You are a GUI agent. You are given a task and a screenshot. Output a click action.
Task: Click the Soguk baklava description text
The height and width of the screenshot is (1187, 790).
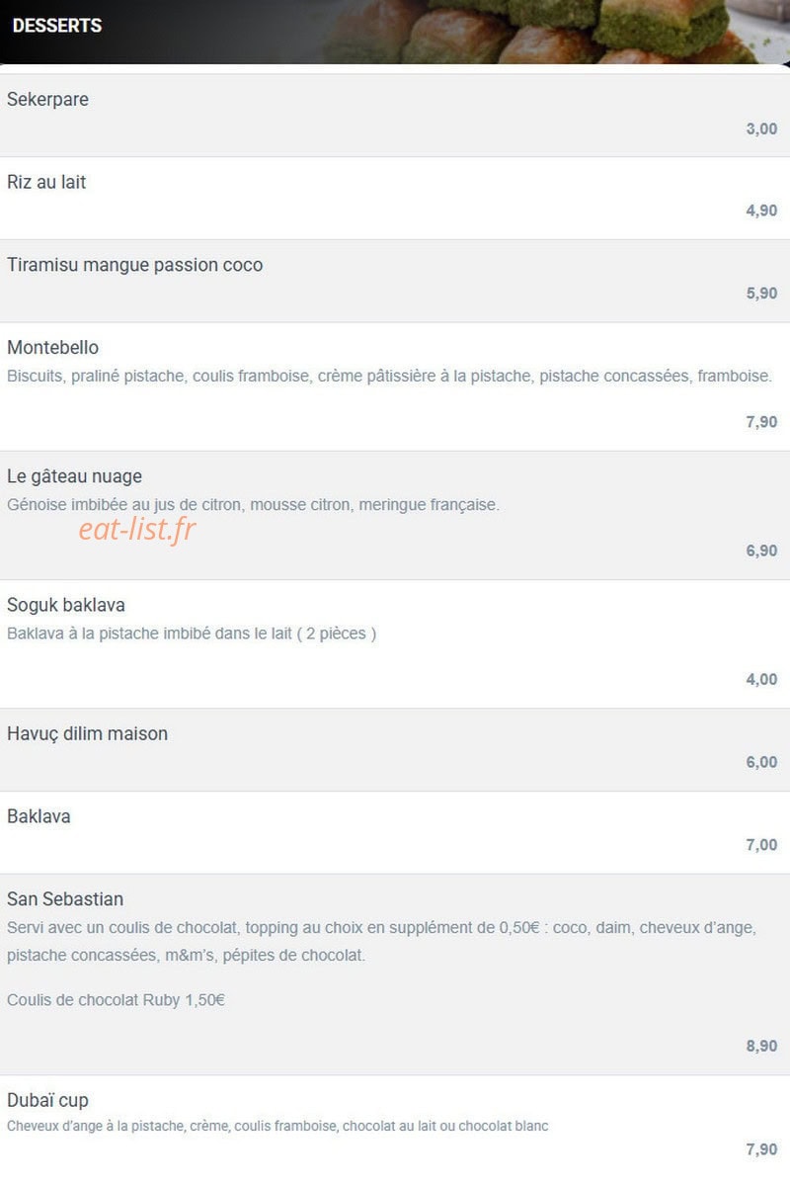[x=192, y=634]
